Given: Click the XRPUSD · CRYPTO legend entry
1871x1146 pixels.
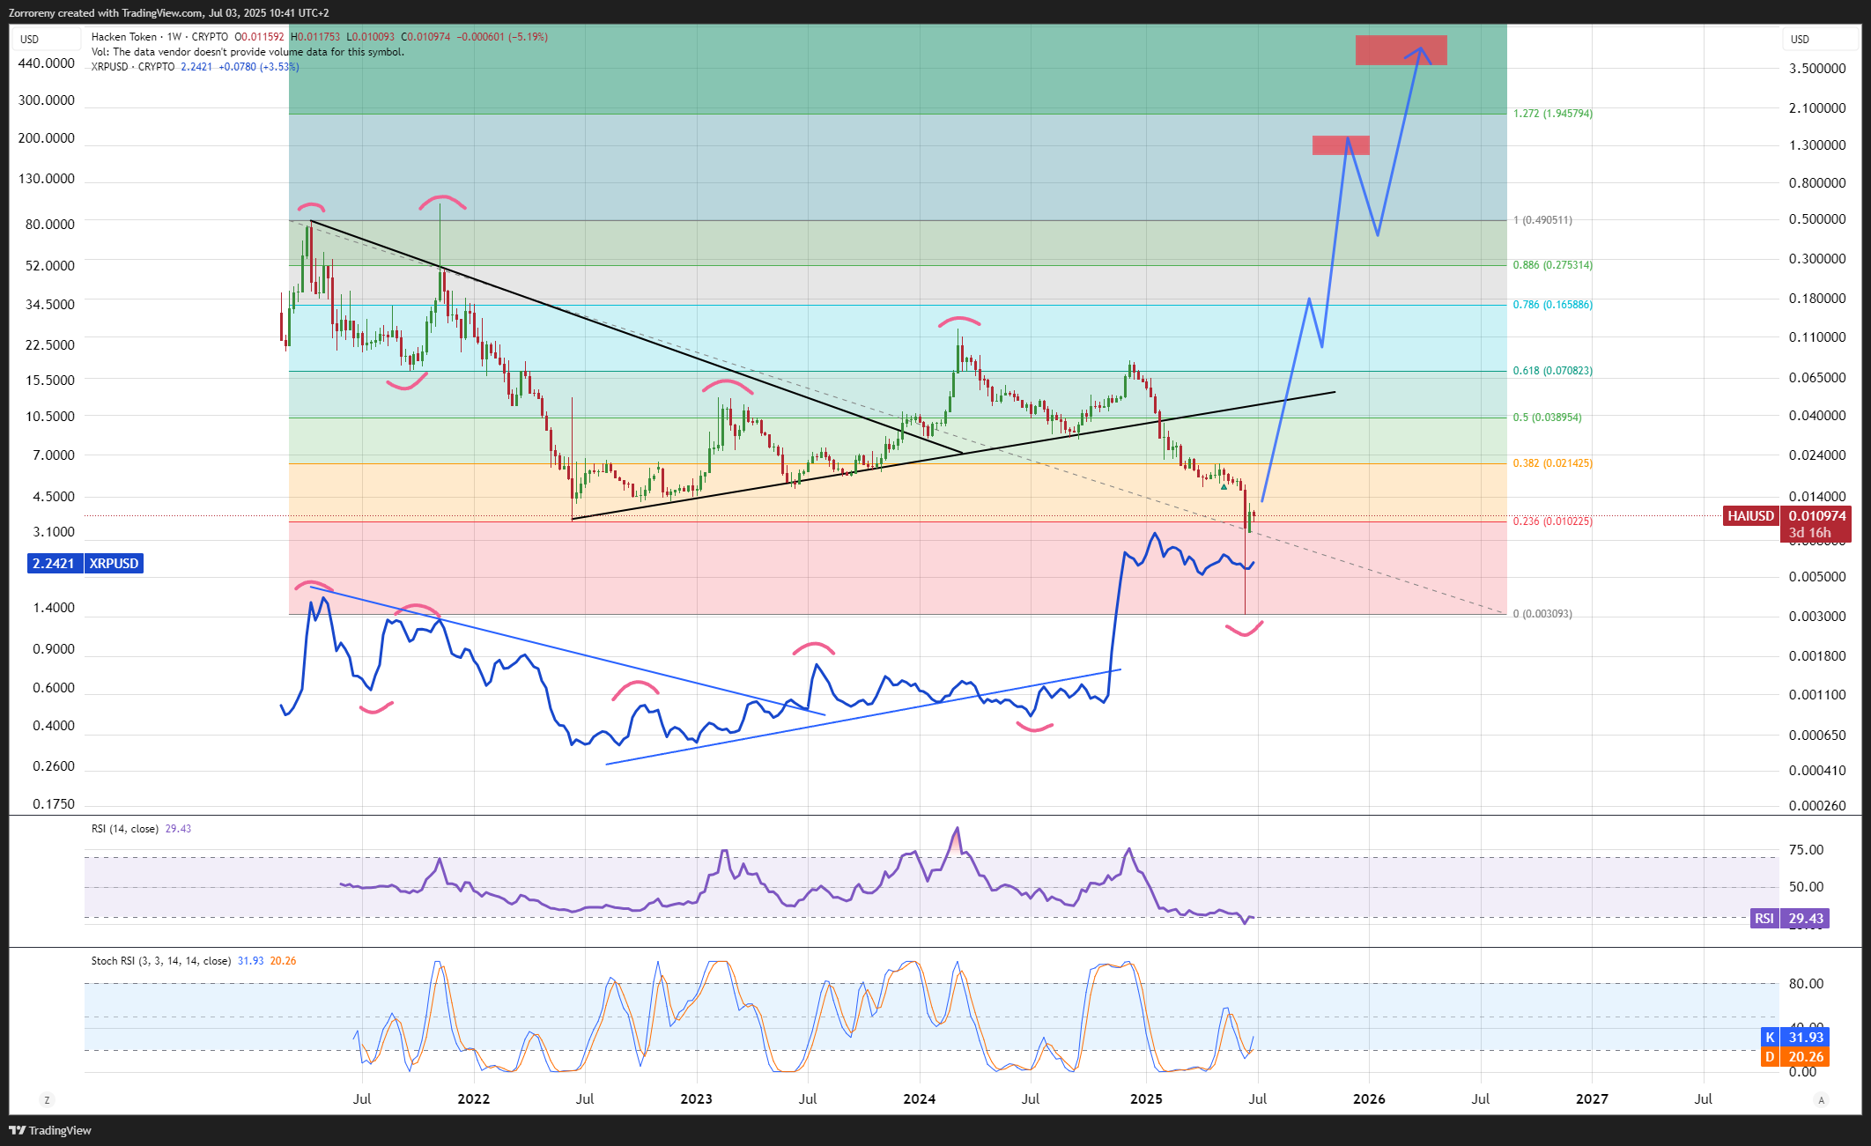Looking at the screenshot, I should click(133, 67).
